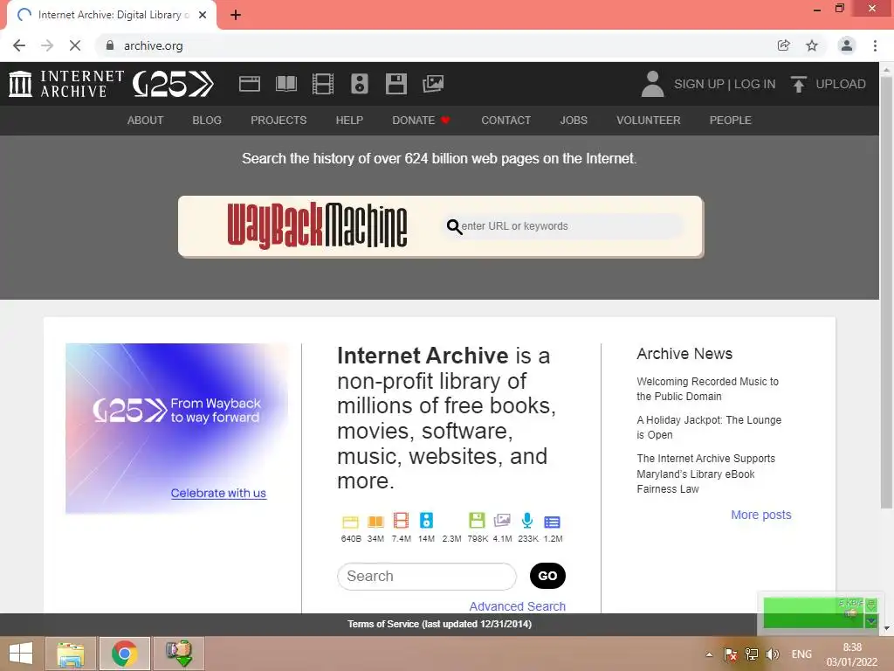894x671 pixels.
Task: Click the ENG language indicator
Action: pyautogui.click(x=801, y=654)
